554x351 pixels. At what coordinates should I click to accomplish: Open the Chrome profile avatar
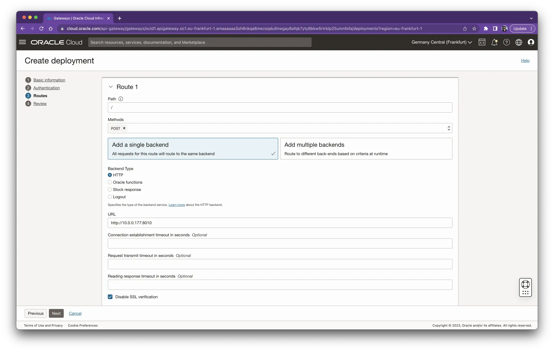505,28
